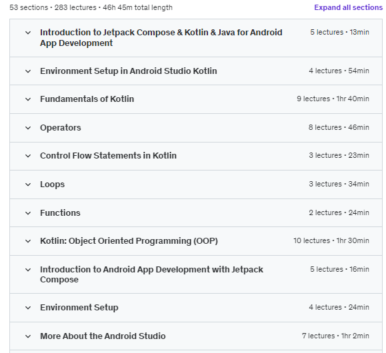
Task: Expand chevron for Kotlin: Object Oriented Programming
Action: point(28,241)
